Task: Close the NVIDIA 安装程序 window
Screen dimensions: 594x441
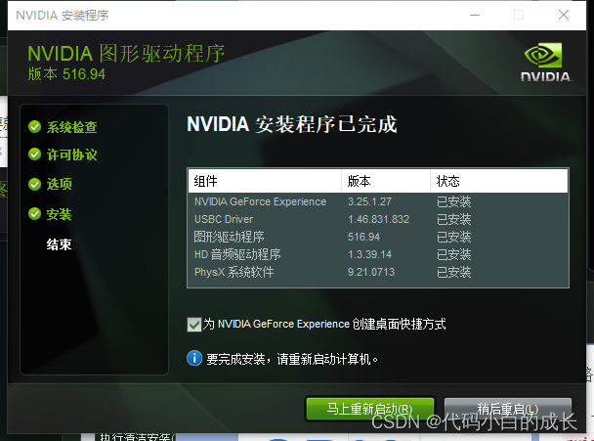Action: pos(564,16)
